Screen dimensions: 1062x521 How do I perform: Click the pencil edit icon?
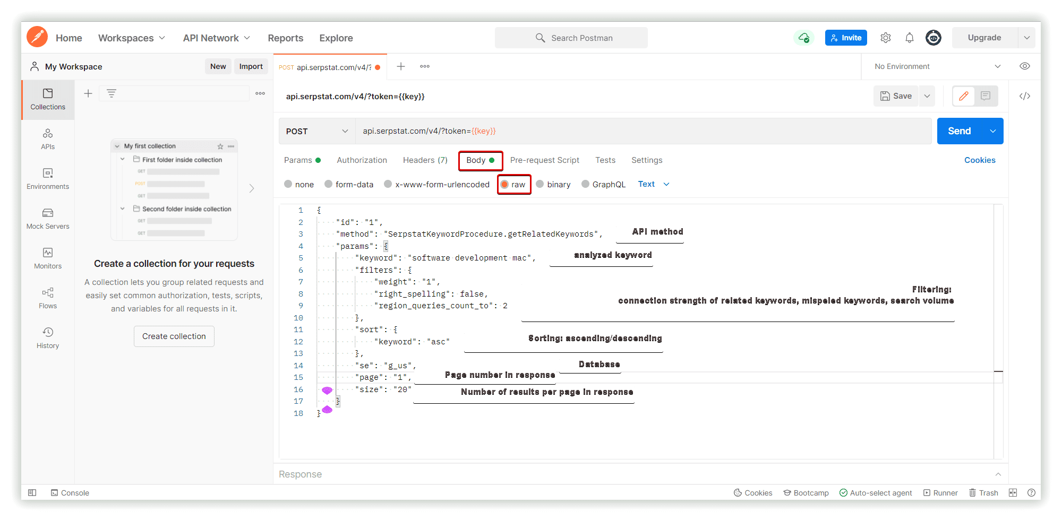964,96
